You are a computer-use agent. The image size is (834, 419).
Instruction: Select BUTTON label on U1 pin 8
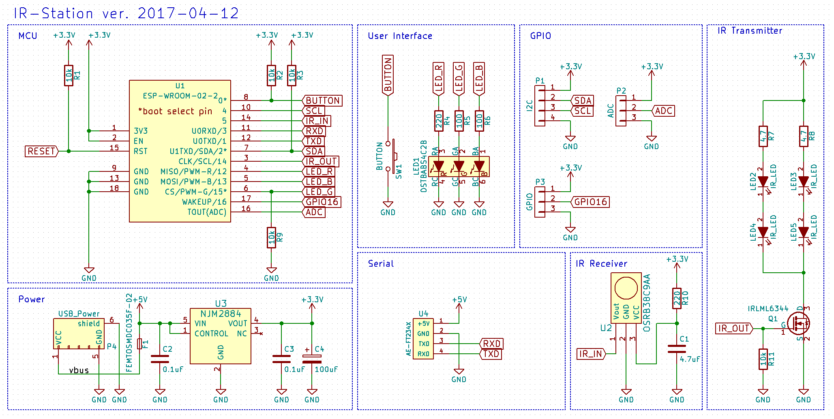pyautogui.click(x=322, y=100)
